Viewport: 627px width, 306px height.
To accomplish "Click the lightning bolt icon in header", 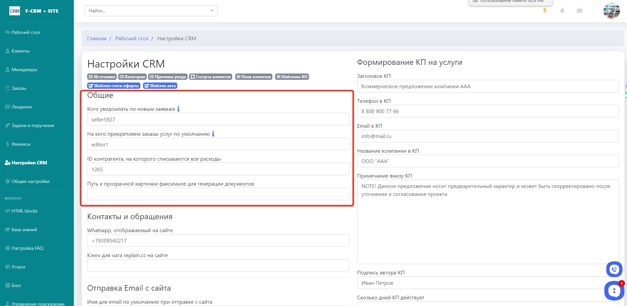I will tap(545, 11).
